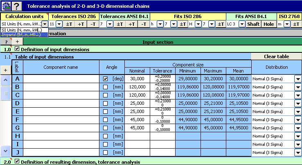Viewport: 302px width, 165px height.
Task: Toggle Angle checkbox in row C
Action: click(105, 95)
